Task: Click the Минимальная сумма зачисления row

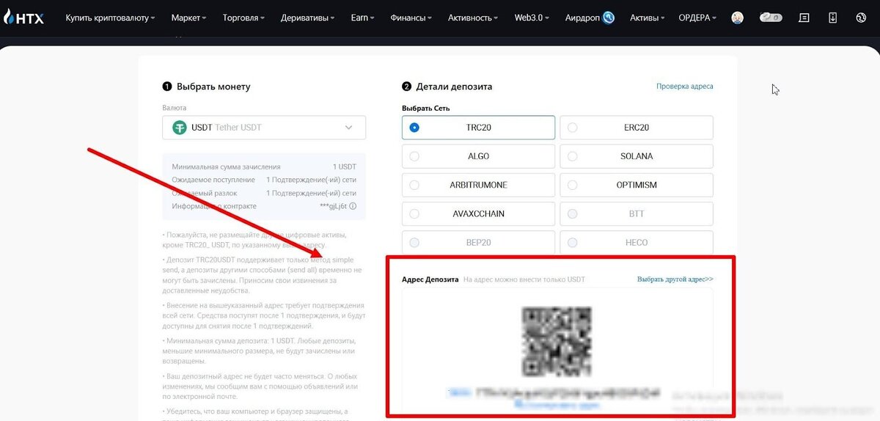Action: [x=264, y=167]
